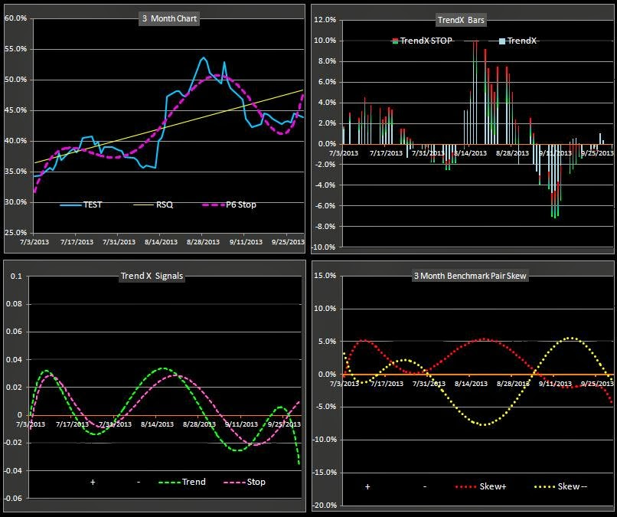The width and height of the screenshot is (617, 517).
Task: Click the 10.0% axis label in Skew chart
Action: point(325,309)
